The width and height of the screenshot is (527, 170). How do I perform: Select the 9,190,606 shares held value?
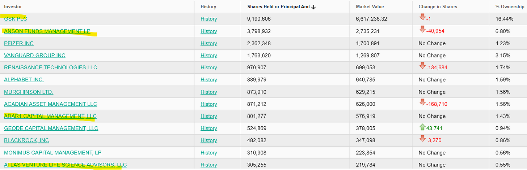pos(259,19)
